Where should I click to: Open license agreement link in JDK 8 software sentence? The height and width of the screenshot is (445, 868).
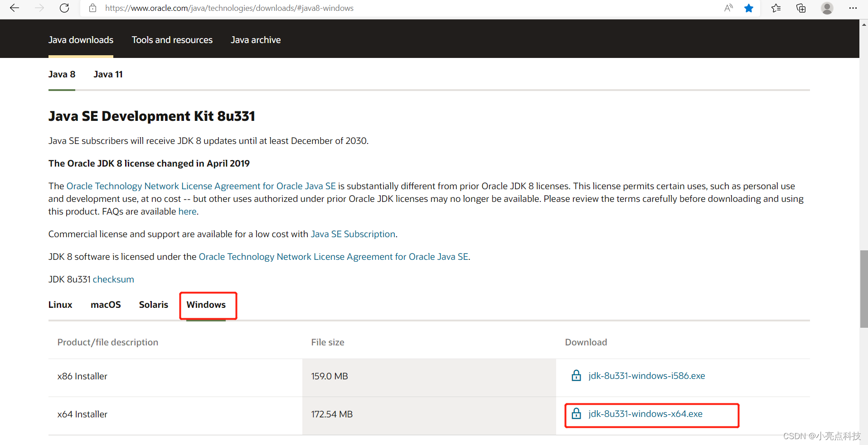[x=334, y=257]
